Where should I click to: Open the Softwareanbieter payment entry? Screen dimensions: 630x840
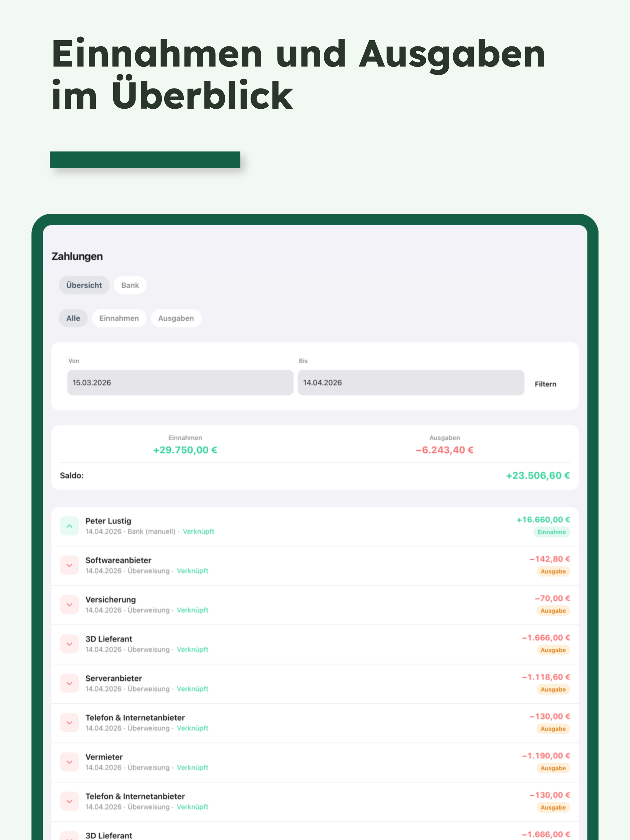(315, 566)
